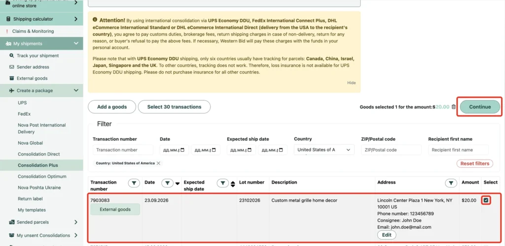Click the Create a package plane icon
Image resolution: width=505 pixels, height=246 pixels.
coord(12,91)
